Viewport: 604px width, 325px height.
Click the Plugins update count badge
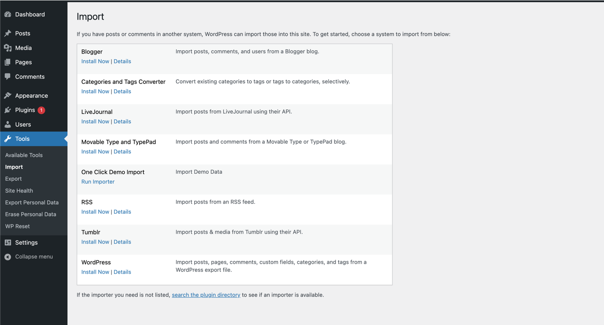[41, 110]
